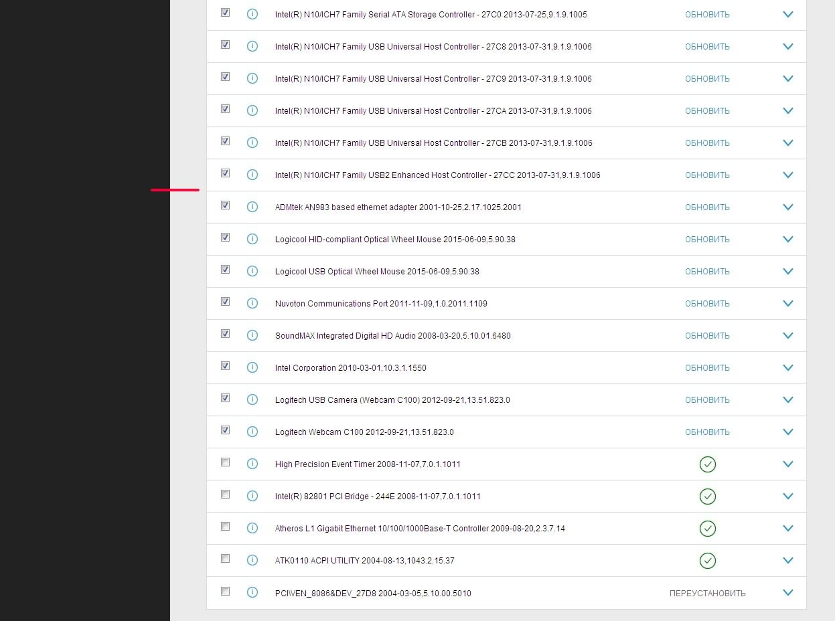Check the Atheros L1 Gigabit Ethernet checkbox

point(225,526)
